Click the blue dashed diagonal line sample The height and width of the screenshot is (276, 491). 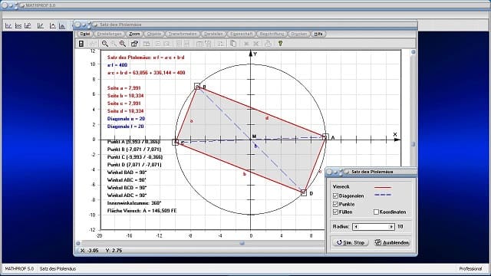[x=383, y=195]
